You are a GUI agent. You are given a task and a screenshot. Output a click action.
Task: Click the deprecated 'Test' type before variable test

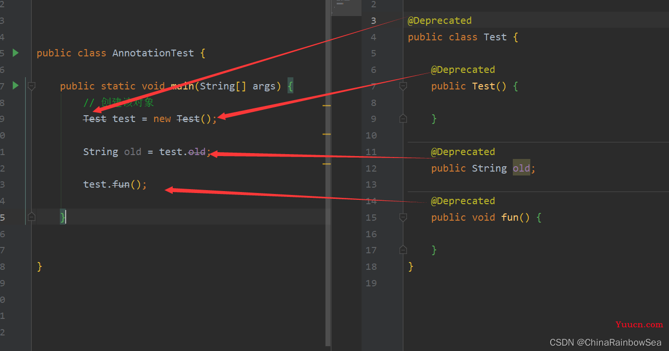point(95,119)
